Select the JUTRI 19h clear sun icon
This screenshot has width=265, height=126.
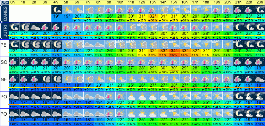[x=217, y=27]
